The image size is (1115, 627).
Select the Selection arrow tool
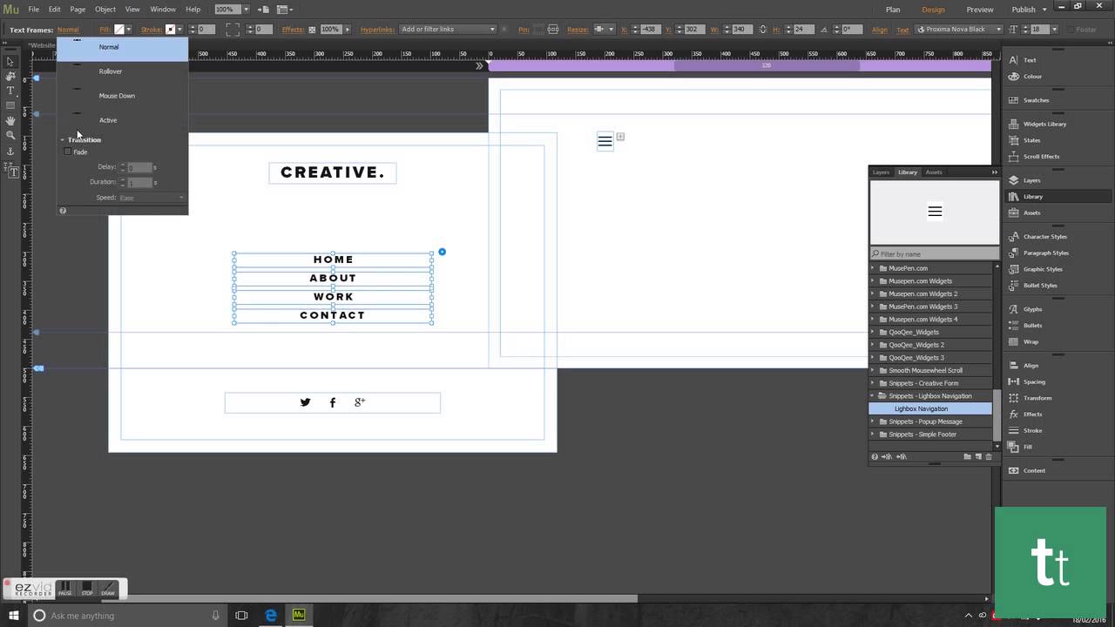click(10, 61)
